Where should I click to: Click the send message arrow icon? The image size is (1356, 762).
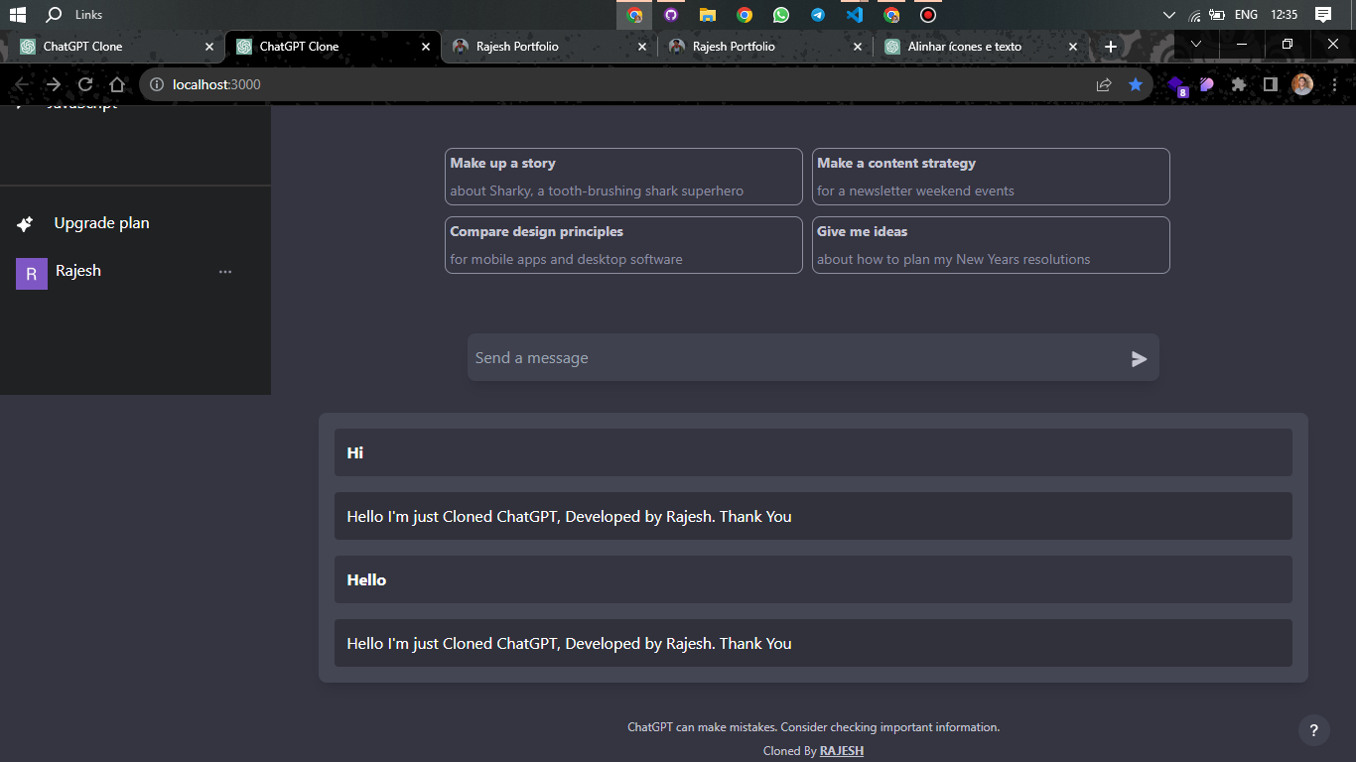[1138, 358]
